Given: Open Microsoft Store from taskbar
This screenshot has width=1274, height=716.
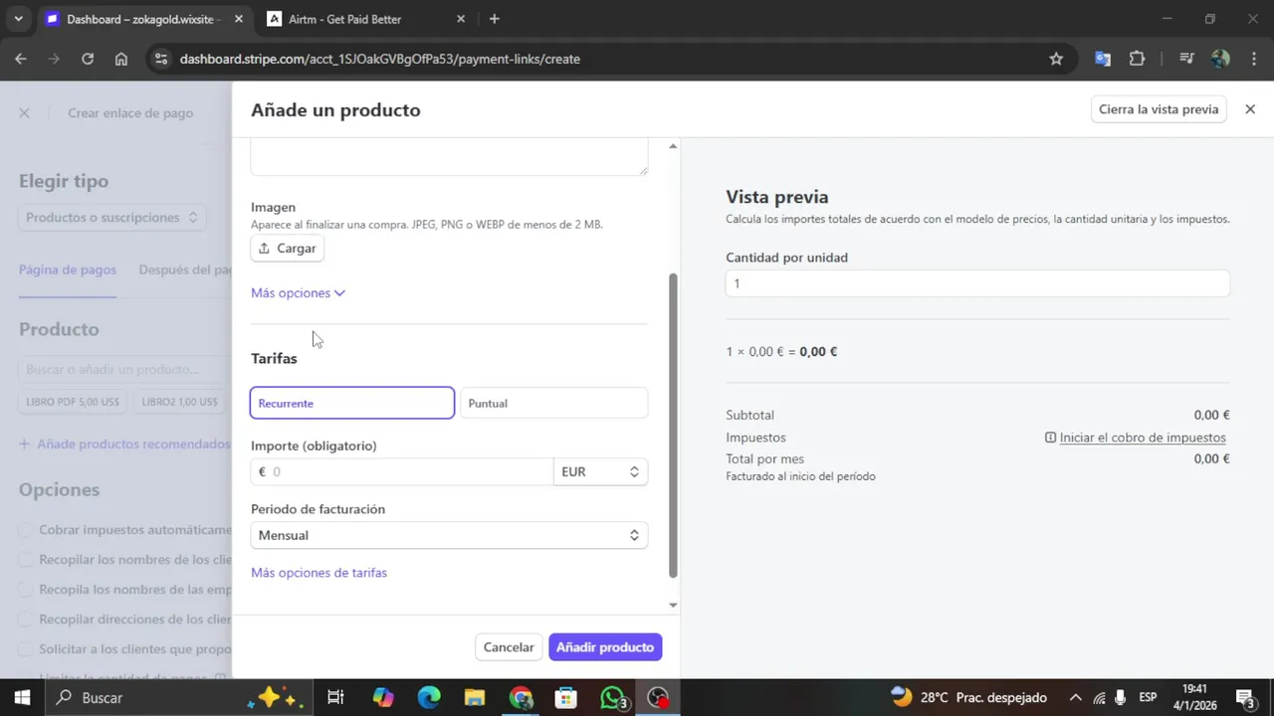Looking at the screenshot, I should [566, 698].
